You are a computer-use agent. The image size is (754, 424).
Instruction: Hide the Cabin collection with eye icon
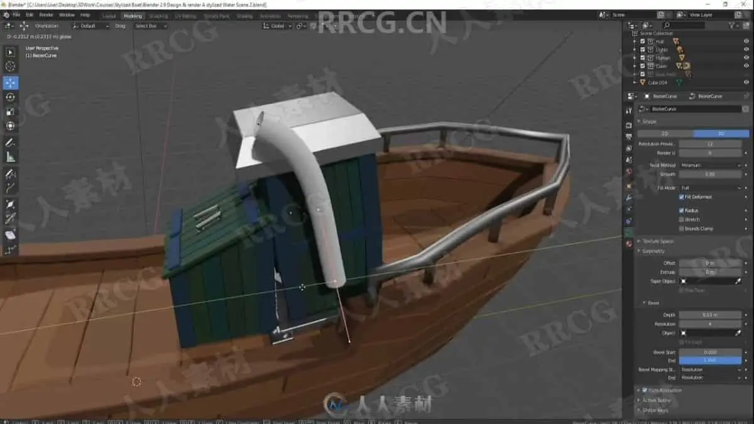pyautogui.click(x=746, y=65)
